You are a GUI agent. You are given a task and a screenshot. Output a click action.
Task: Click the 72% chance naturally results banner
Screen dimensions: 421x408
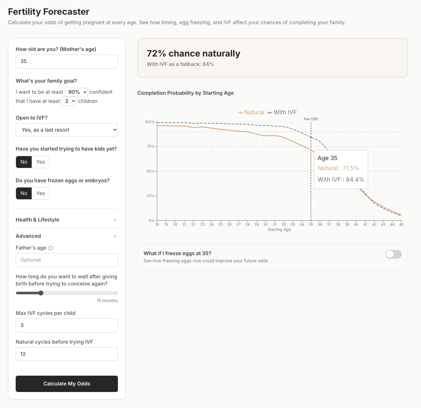click(x=273, y=58)
